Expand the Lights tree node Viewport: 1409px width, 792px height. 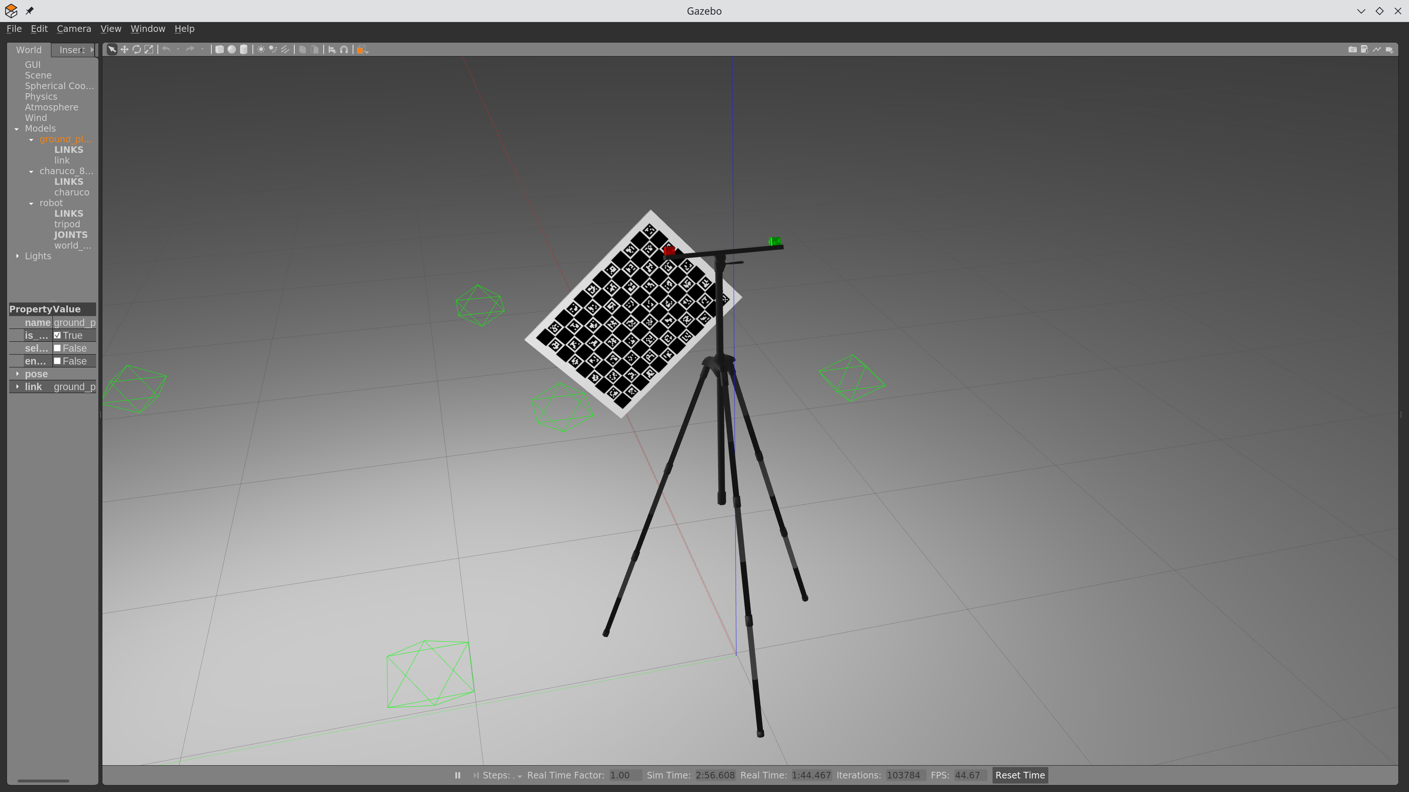[18, 256]
